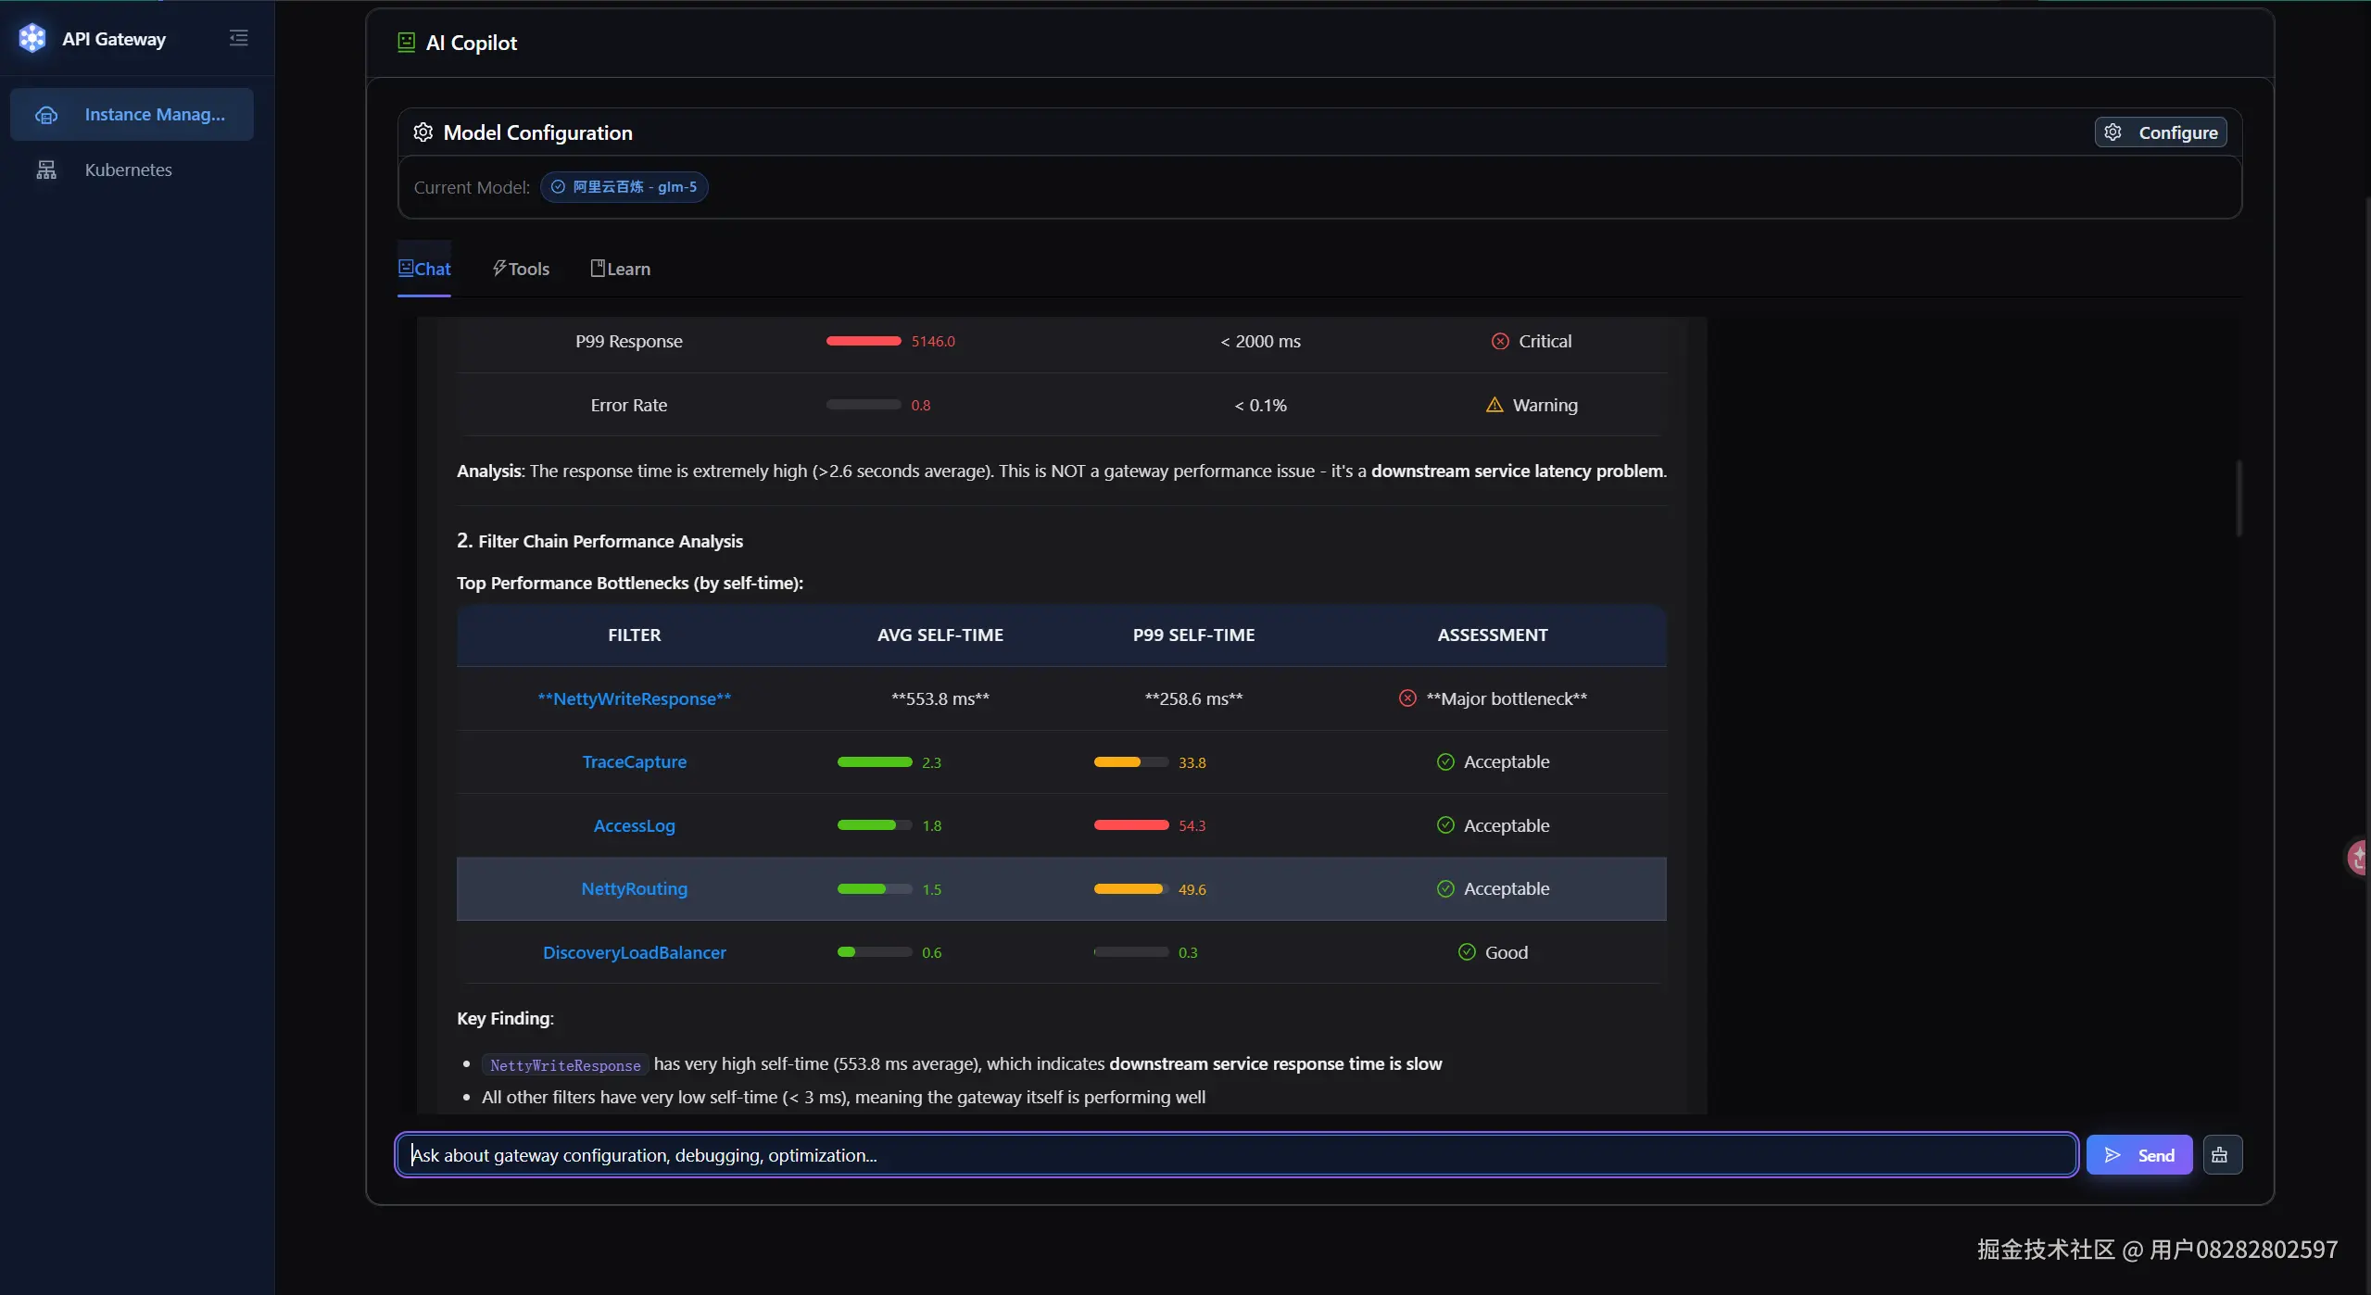
Task: Open the DiscoveryLoadBalancer filter link
Action: [x=635, y=953]
